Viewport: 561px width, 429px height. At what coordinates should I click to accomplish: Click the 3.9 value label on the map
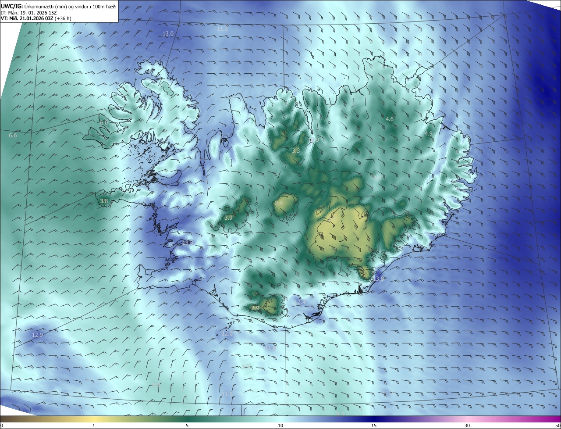click(228, 218)
